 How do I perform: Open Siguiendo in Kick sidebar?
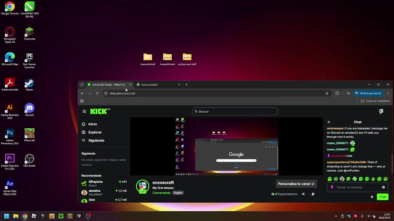(96, 140)
